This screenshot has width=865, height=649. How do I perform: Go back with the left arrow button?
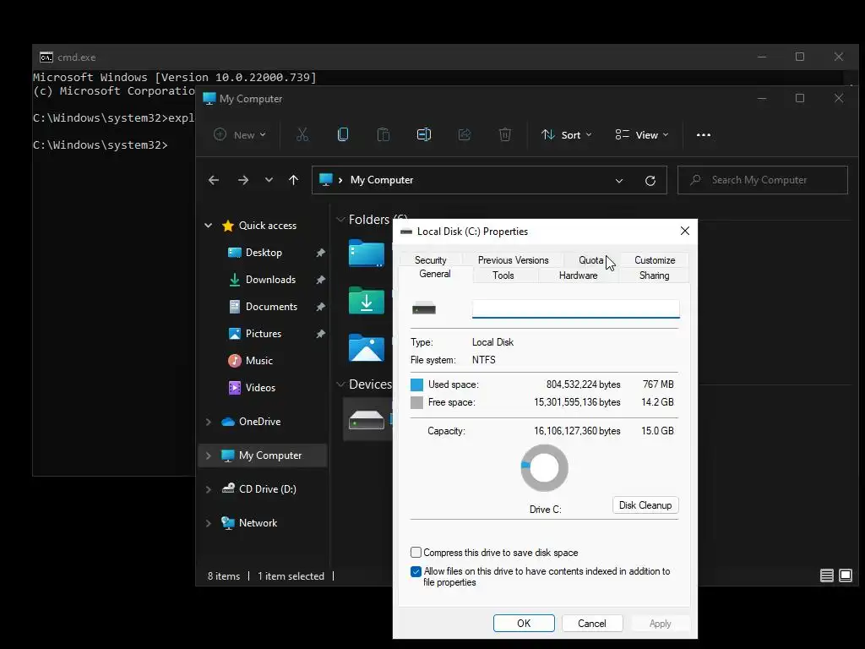(x=214, y=180)
